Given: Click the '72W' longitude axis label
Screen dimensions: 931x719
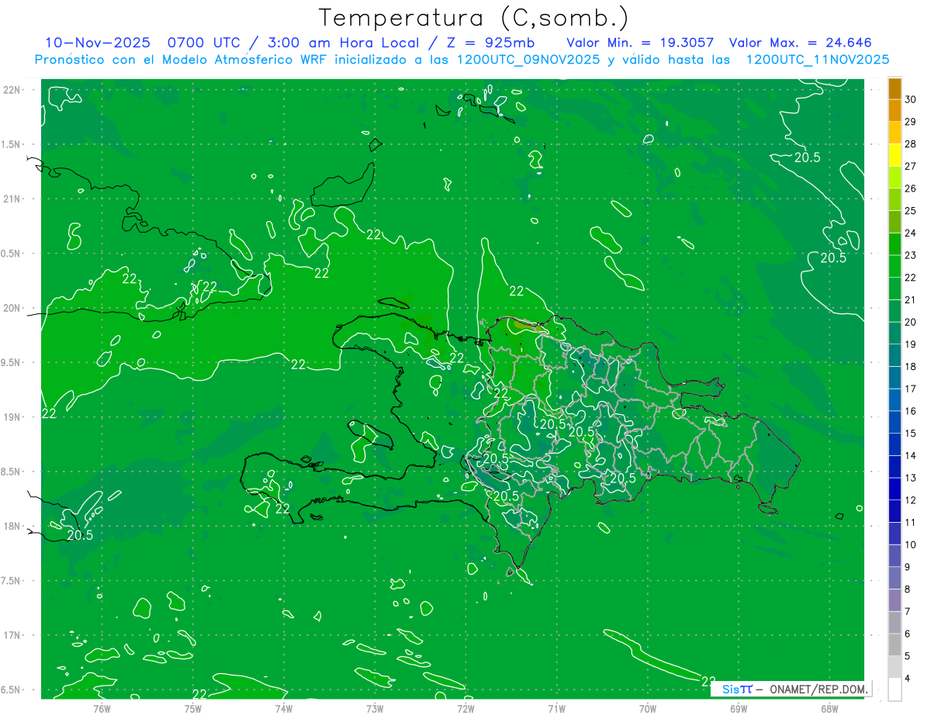Looking at the screenshot, I should point(465,708).
